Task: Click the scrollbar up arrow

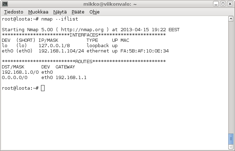Action: tap(231, 19)
